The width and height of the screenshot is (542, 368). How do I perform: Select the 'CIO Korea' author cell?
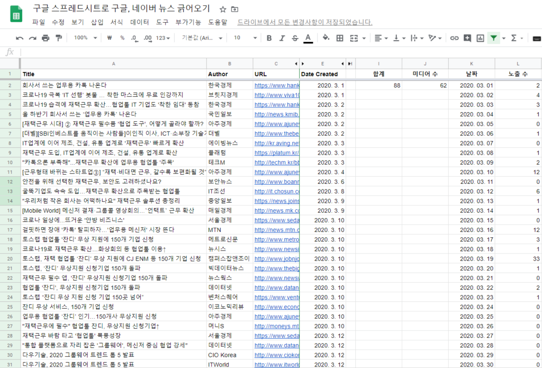pos(230,355)
